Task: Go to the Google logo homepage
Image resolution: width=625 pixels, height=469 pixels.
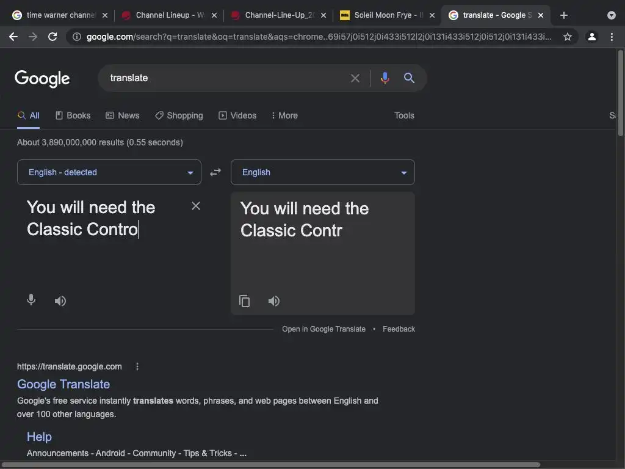Action: [42, 79]
